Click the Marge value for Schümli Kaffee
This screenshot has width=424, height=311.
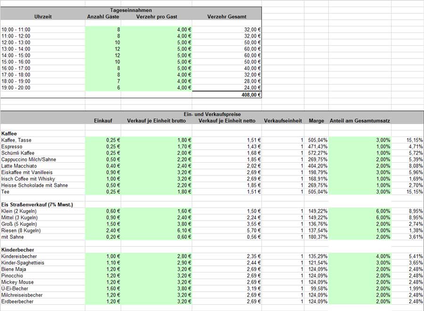[317, 153]
